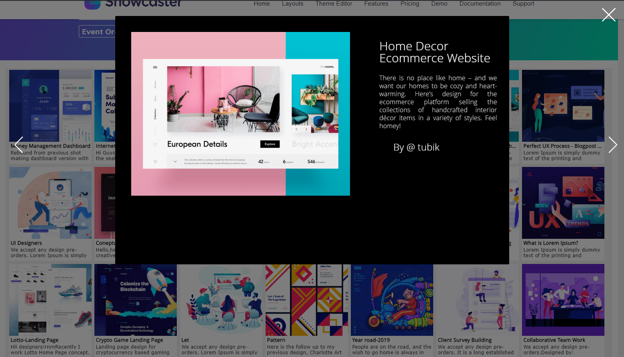Click the Home Decor lightbox image
The image size is (624, 357).
tap(240, 114)
